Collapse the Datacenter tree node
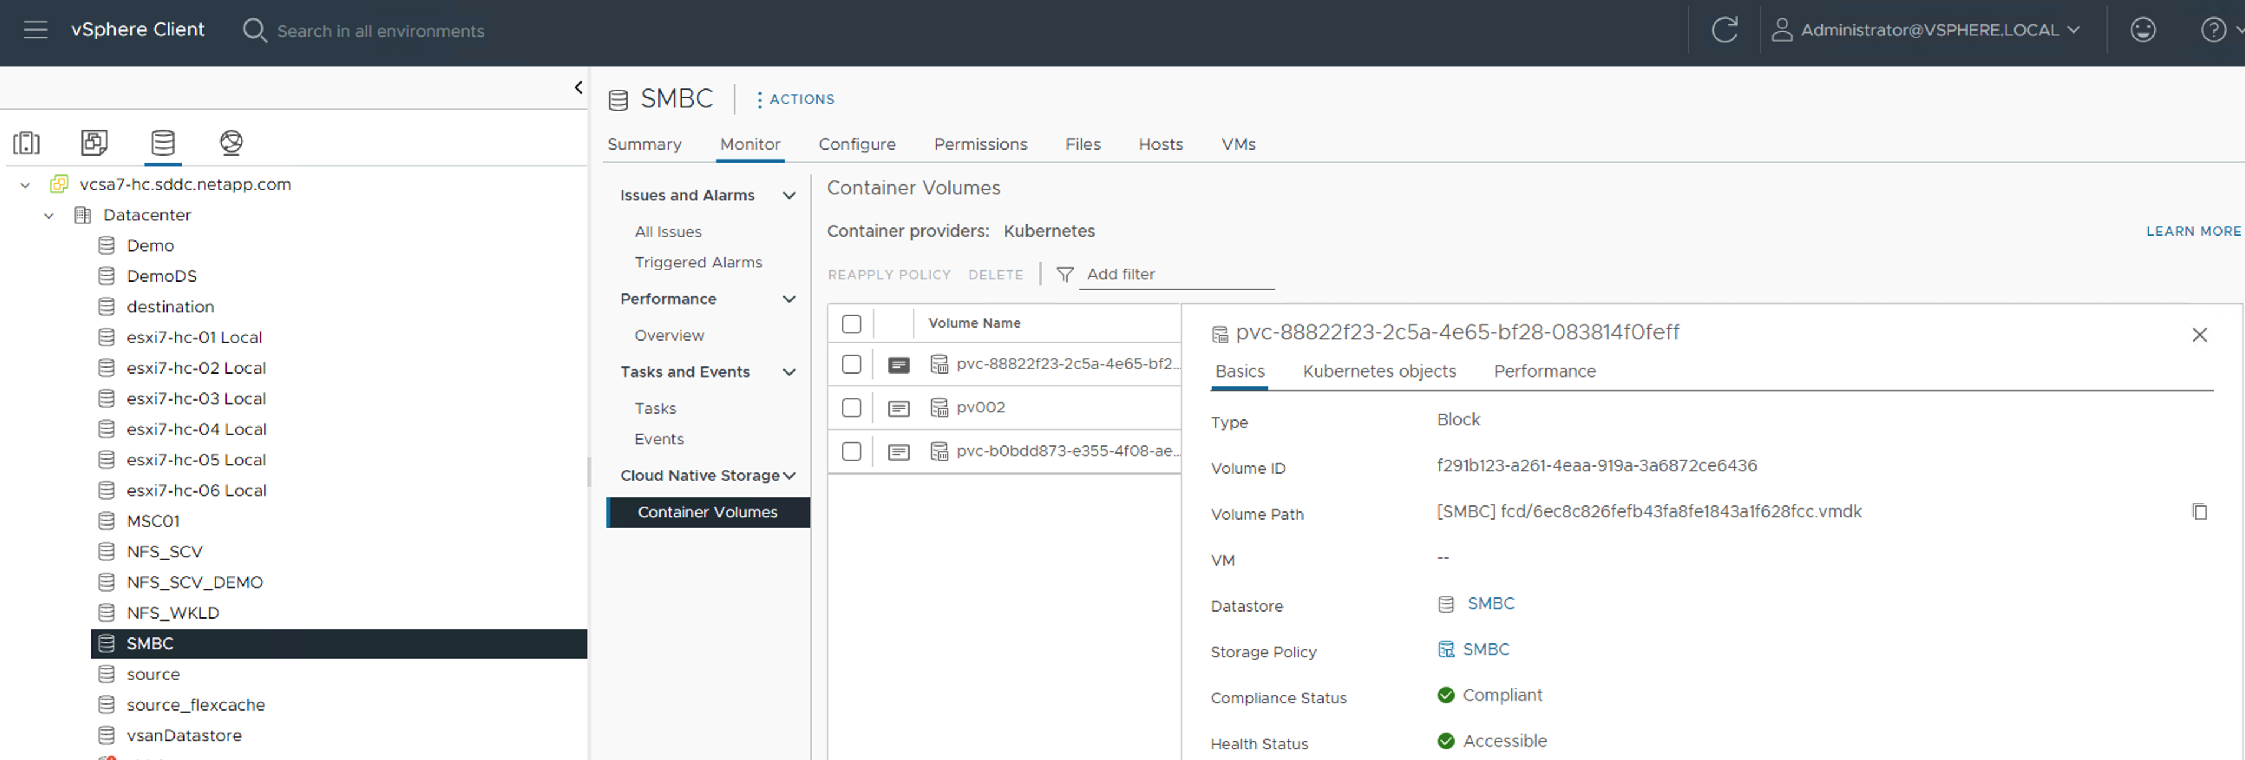 49,215
